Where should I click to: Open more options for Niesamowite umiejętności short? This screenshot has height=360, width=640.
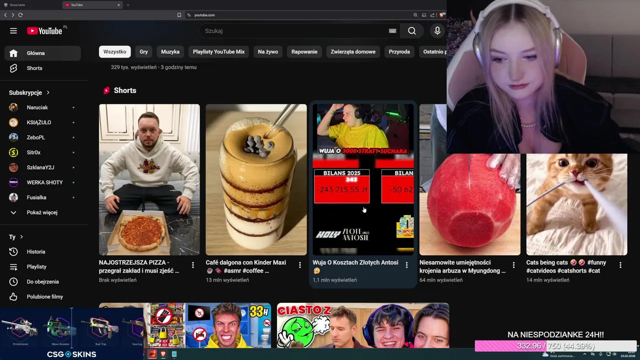[x=513, y=265]
